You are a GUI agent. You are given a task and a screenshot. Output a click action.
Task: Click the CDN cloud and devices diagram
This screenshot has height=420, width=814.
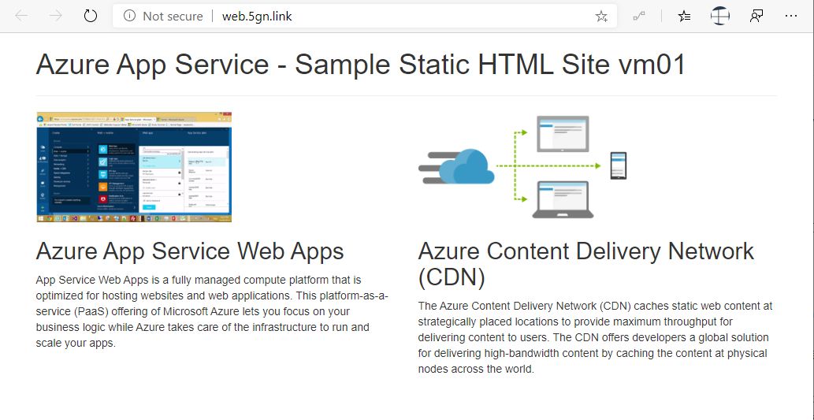pyautogui.click(x=522, y=166)
